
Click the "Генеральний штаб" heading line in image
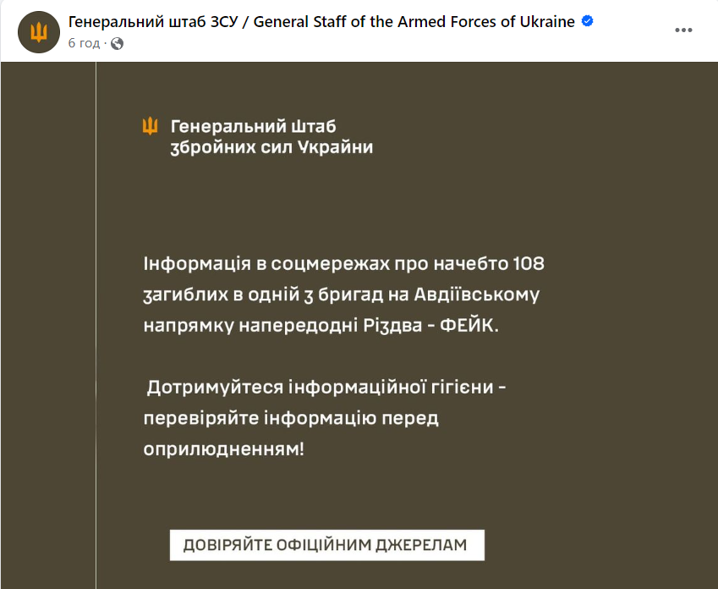[x=254, y=127]
